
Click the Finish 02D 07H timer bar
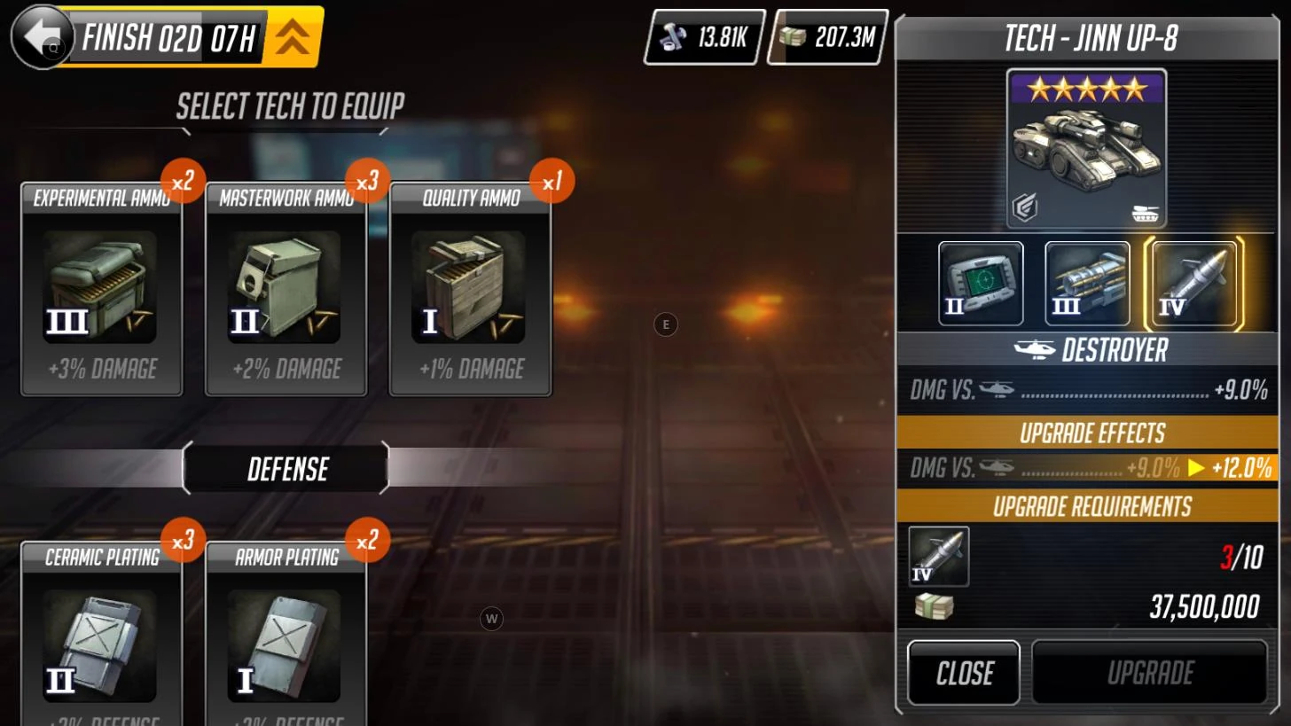pyautogui.click(x=168, y=38)
